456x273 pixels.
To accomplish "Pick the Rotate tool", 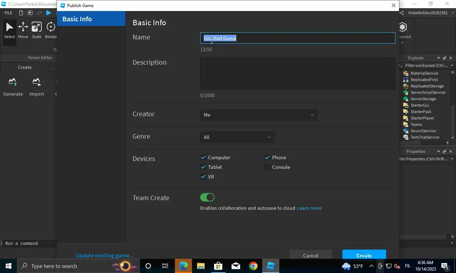I will pos(51,31).
